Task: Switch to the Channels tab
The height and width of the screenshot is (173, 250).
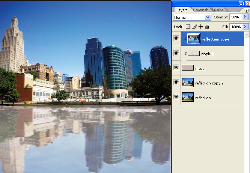Action: coord(201,10)
